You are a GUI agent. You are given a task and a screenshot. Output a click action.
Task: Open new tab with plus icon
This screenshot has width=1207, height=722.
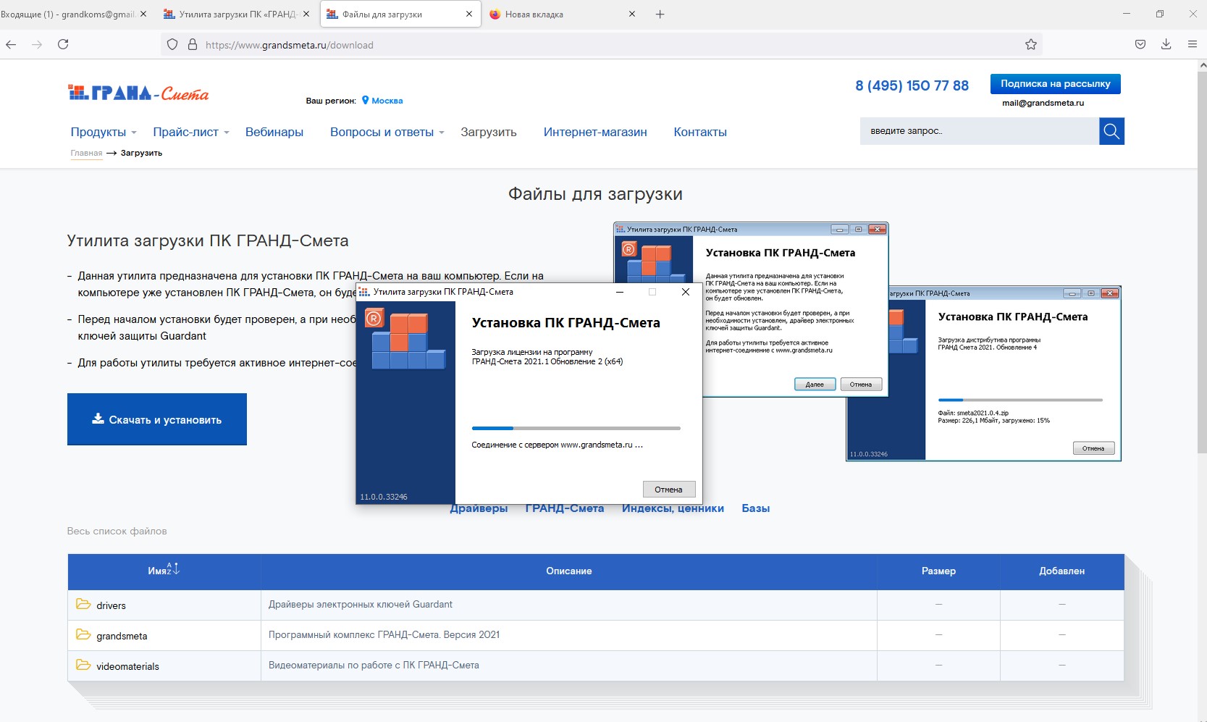660,14
